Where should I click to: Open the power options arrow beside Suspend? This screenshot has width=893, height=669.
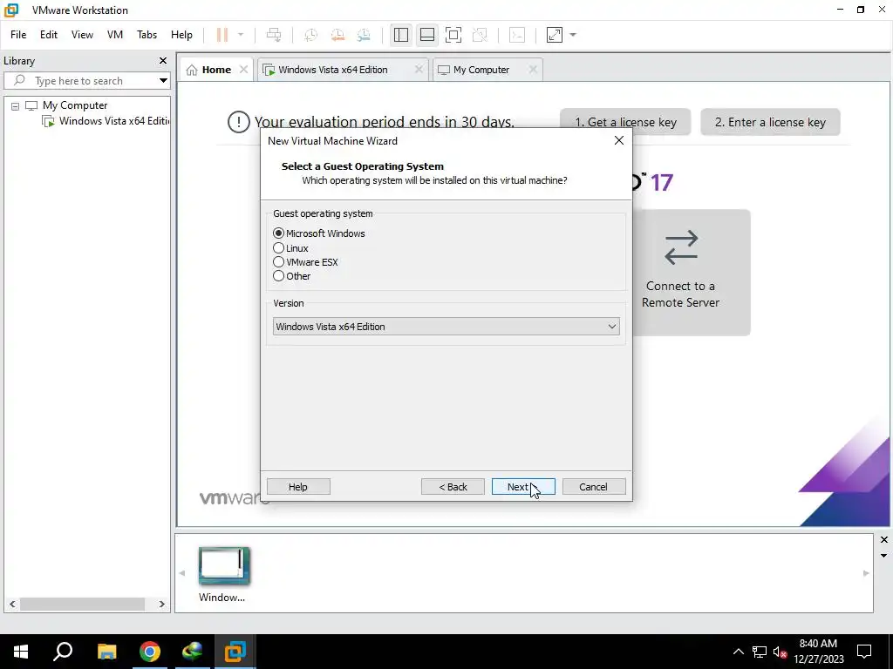241,35
